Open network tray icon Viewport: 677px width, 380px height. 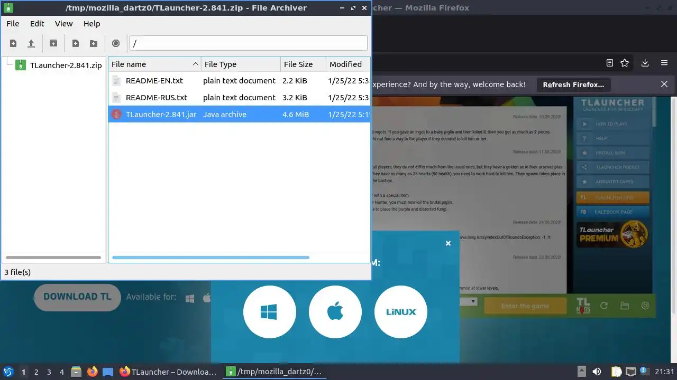630,372
